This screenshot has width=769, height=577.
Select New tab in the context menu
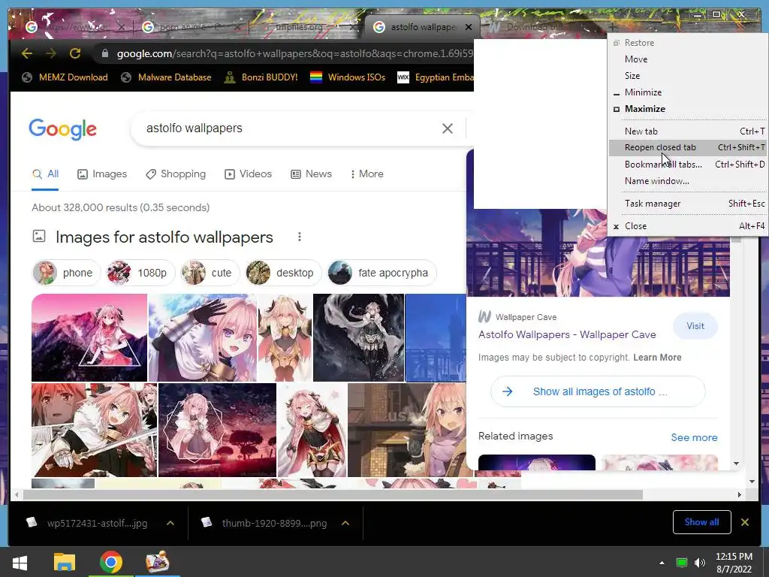[x=687, y=131]
